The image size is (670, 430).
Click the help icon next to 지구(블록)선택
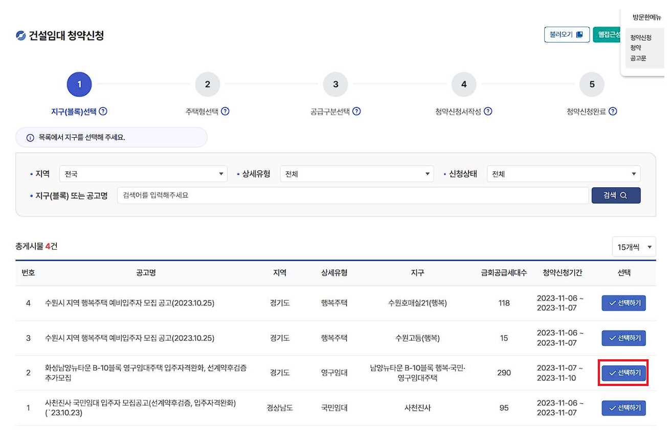[103, 111]
